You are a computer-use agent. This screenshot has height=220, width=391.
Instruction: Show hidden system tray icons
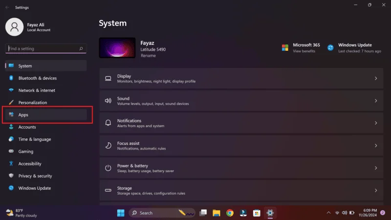(x=328, y=213)
